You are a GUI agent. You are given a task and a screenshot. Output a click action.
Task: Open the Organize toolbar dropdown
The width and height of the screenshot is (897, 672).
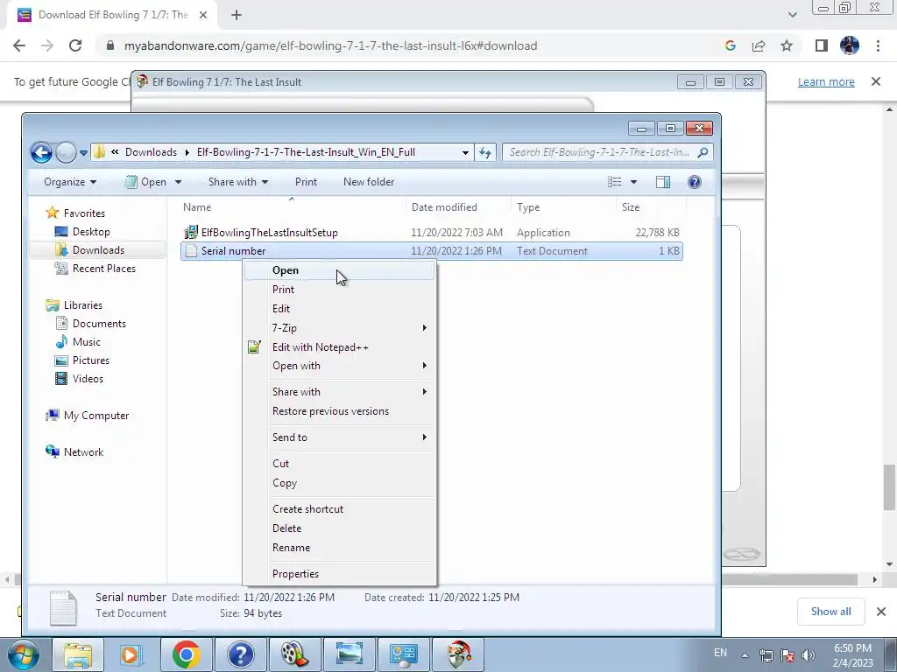pyautogui.click(x=70, y=182)
